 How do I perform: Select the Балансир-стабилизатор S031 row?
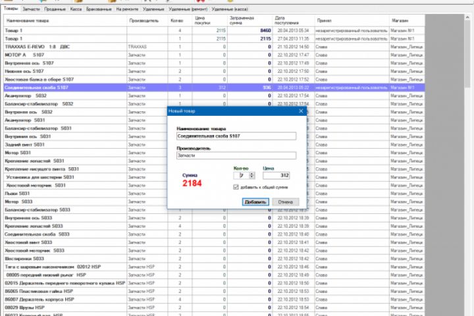tap(86, 128)
